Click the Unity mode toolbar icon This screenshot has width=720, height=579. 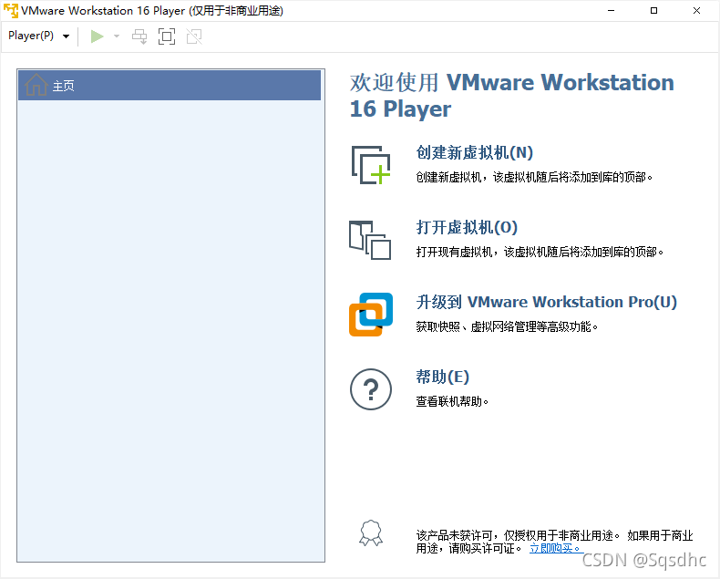point(194,36)
